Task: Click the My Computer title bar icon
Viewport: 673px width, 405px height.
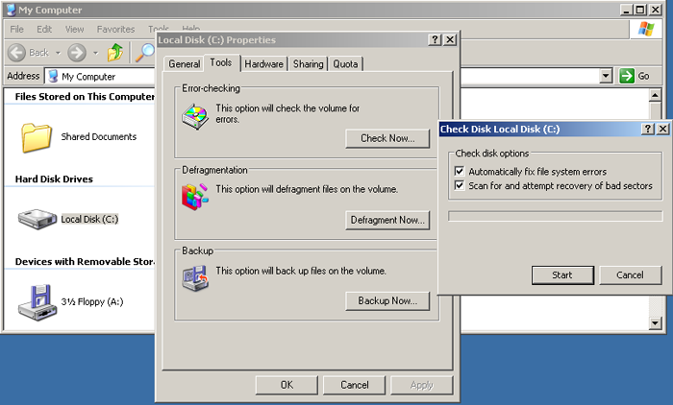Action: click(x=12, y=10)
